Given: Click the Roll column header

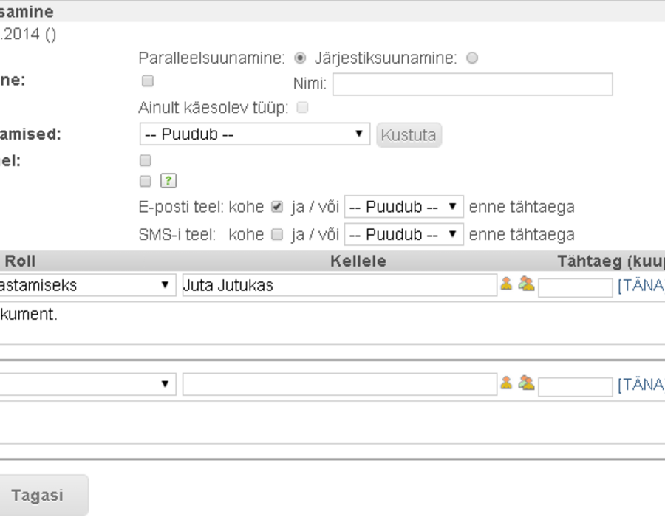Looking at the screenshot, I should 20,261.
